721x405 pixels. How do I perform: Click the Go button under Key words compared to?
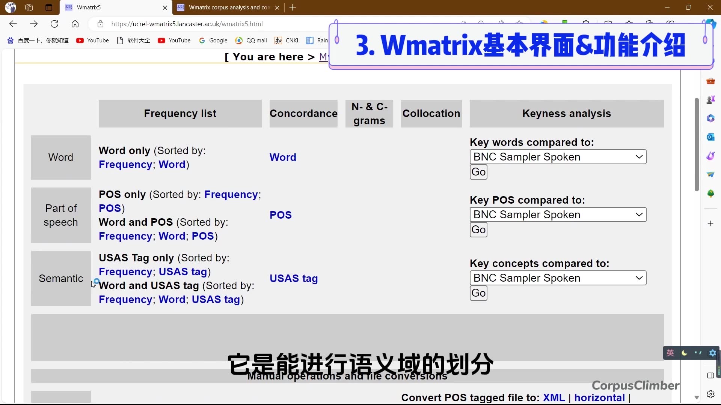[478, 172]
